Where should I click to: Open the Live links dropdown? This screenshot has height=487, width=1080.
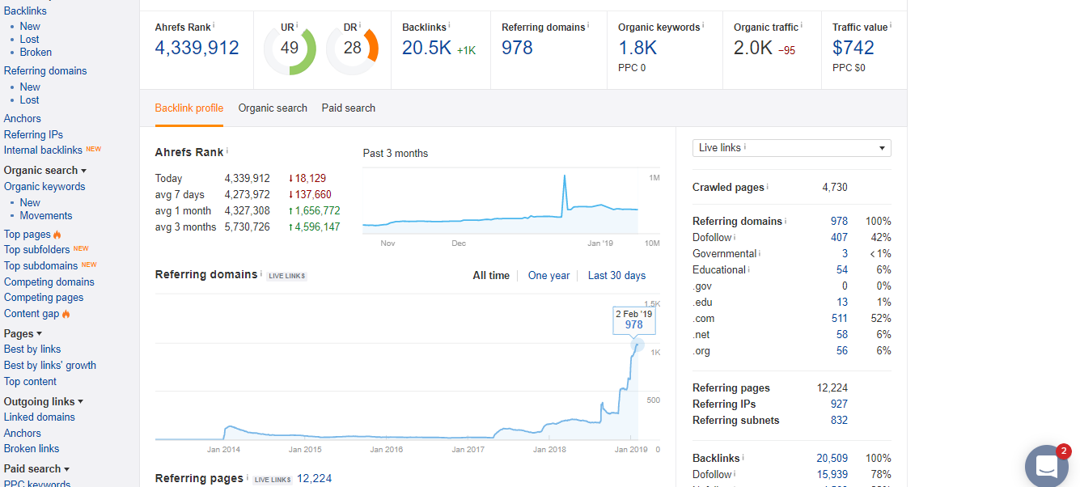pyautogui.click(x=791, y=148)
